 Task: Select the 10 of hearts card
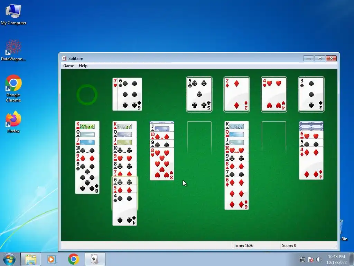pyautogui.click(x=236, y=149)
